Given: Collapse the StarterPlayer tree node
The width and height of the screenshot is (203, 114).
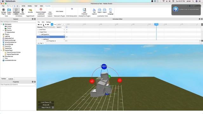Looking at the screenshot, I should [x=1, y=50].
